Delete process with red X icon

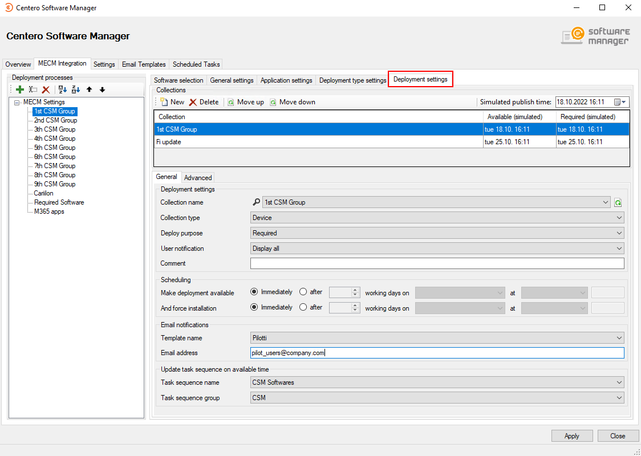(46, 89)
